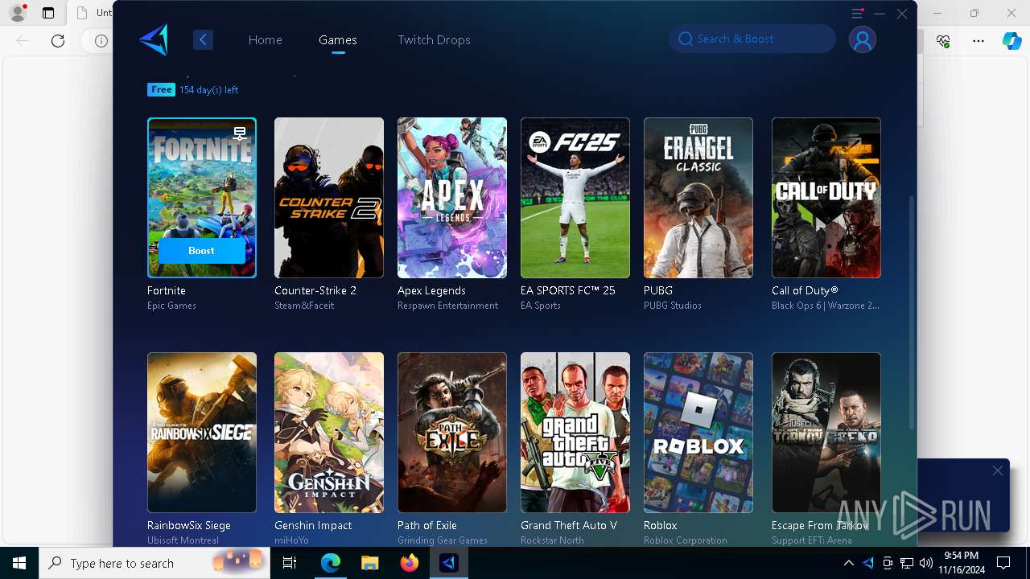Open the RainbowSix Siege cover
The height and width of the screenshot is (579, 1030).
(202, 433)
